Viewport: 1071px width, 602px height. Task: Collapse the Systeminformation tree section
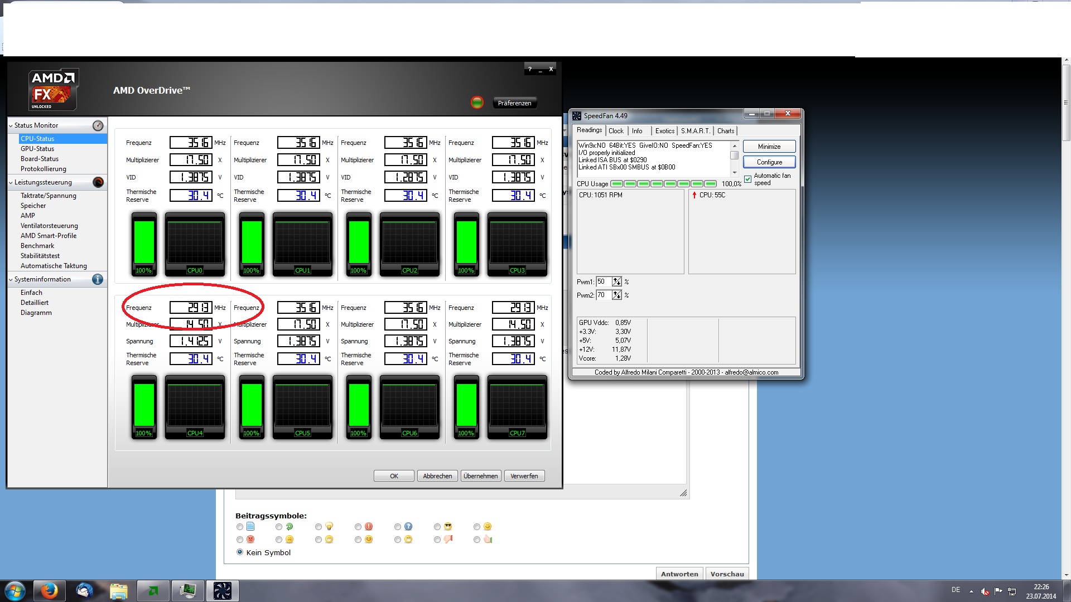coord(11,280)
